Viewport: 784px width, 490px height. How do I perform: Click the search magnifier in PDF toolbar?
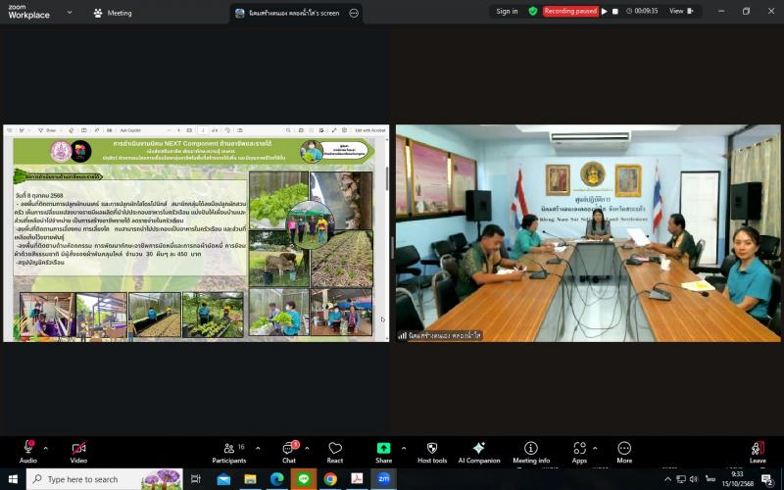pyautogui.click(x=288, y=130)
